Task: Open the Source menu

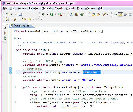Action: 22,9
